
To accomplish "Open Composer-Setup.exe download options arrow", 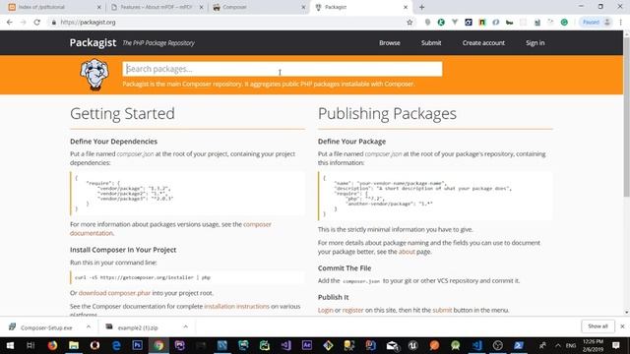I will pos(89,327).
